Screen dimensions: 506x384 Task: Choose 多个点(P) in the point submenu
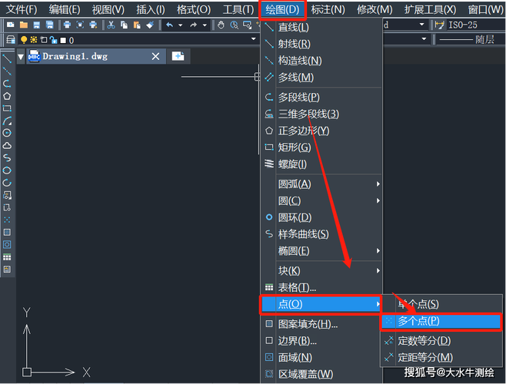pyautogui.click(x=441, y=321)
